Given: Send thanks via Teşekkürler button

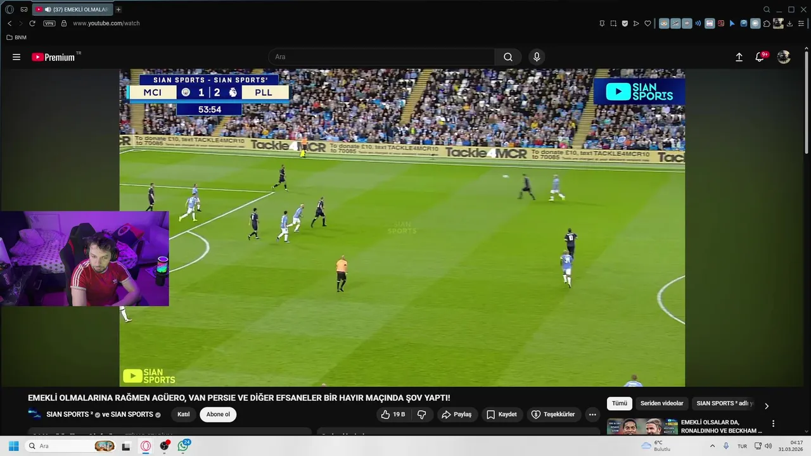Looking at the screenshot, I should 553,414.
